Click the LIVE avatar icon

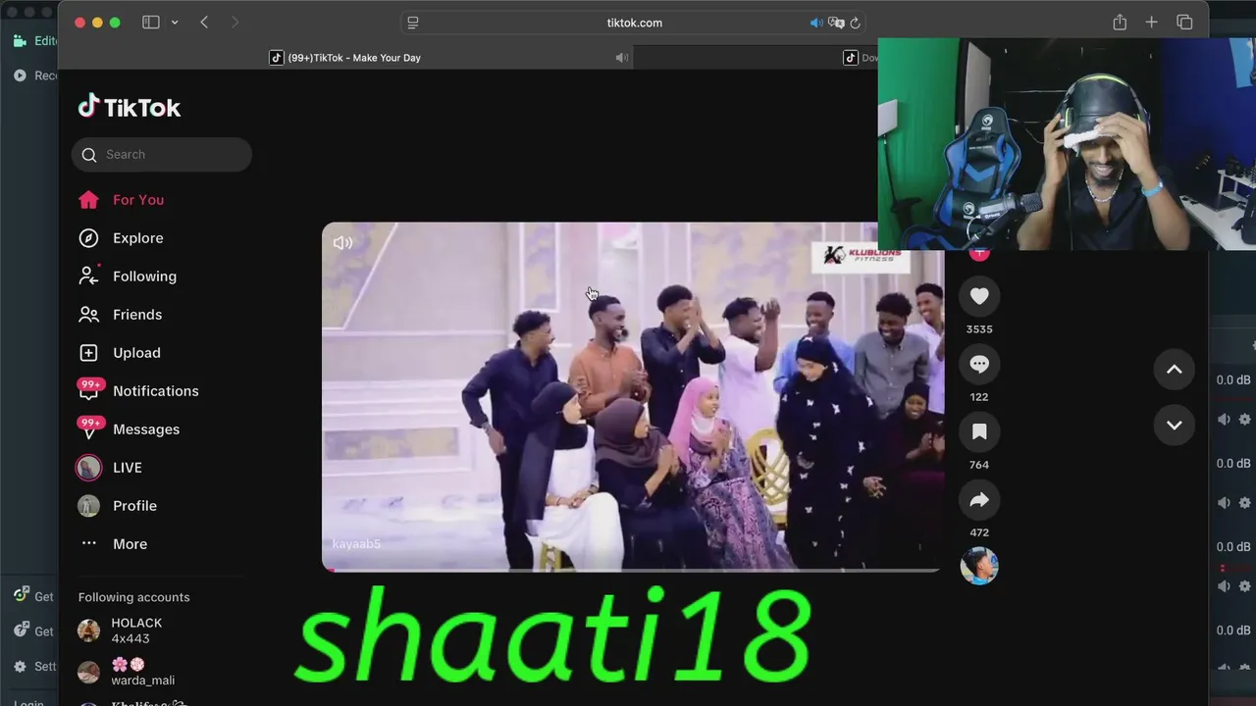[89, 468]
